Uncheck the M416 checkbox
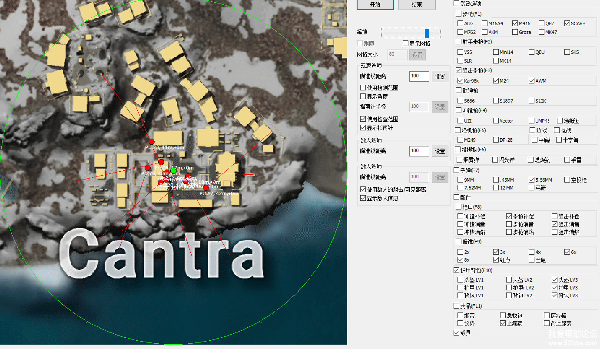600x349 pixels. click(x=515, y=23)
